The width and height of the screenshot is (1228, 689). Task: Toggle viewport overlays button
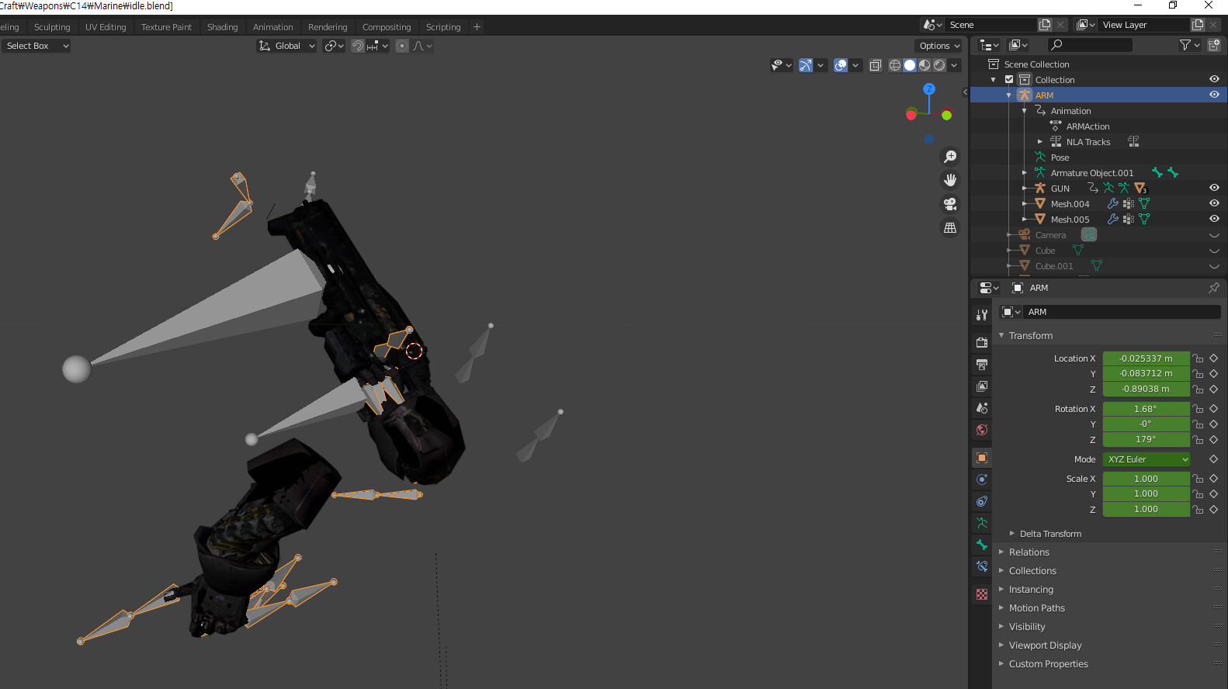point(841,65)
